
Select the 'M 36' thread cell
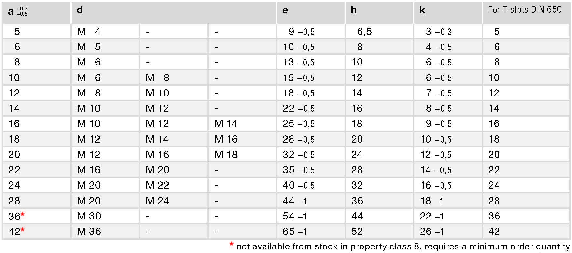click(89, 232)
